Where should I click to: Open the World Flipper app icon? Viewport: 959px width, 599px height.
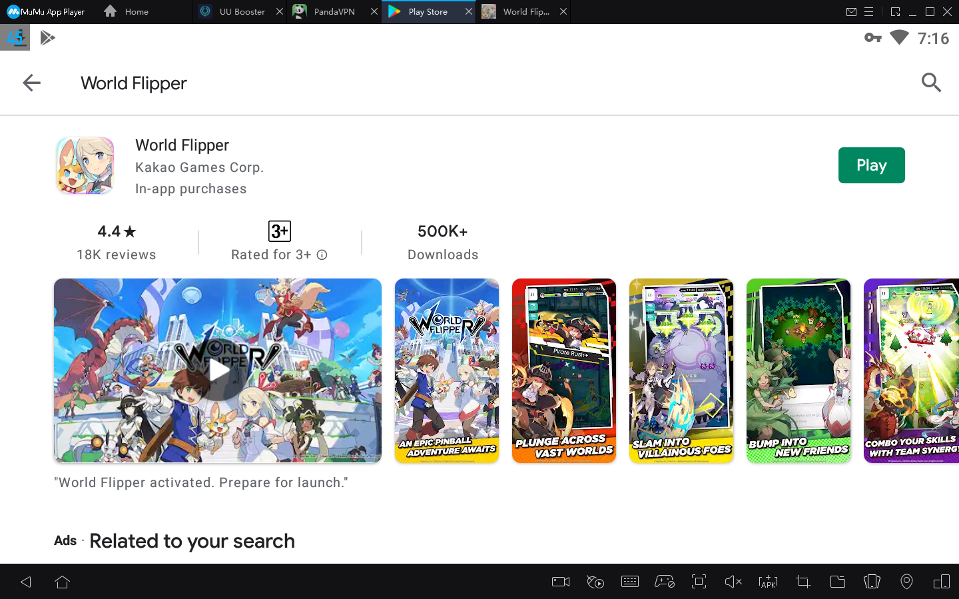coord(85,166)
